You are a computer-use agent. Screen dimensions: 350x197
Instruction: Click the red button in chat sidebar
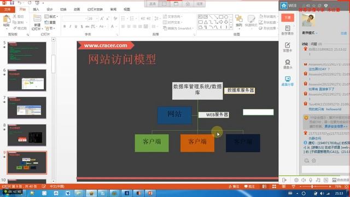point(288,18)
